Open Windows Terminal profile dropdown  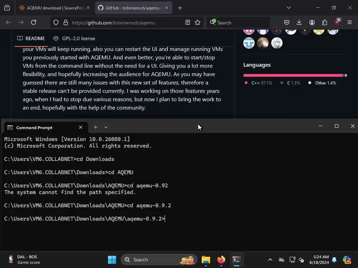[106, 127]
